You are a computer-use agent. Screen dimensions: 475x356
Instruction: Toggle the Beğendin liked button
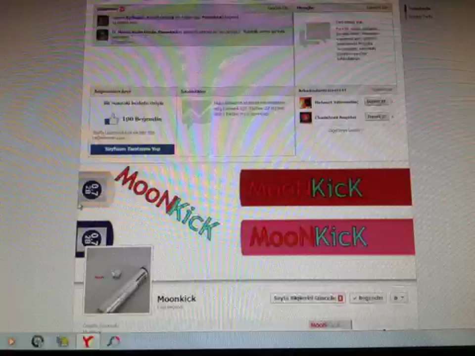point(368,298)
